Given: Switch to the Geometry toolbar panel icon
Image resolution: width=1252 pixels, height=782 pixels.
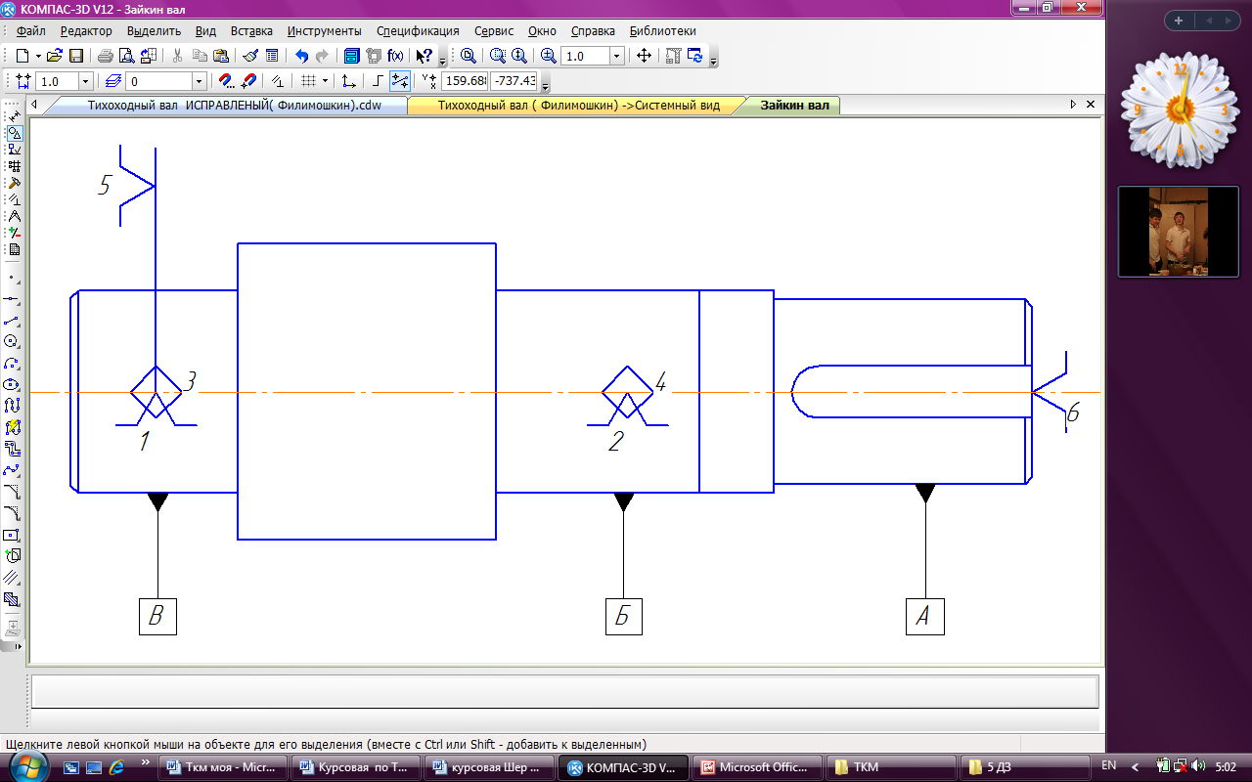Looking at the screenshot, I should [x=15, y=131].
